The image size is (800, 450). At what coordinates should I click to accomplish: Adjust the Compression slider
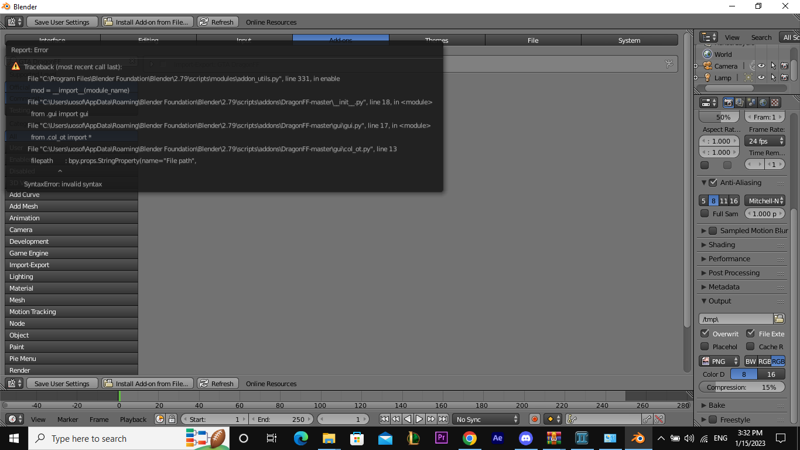point(741,387)
